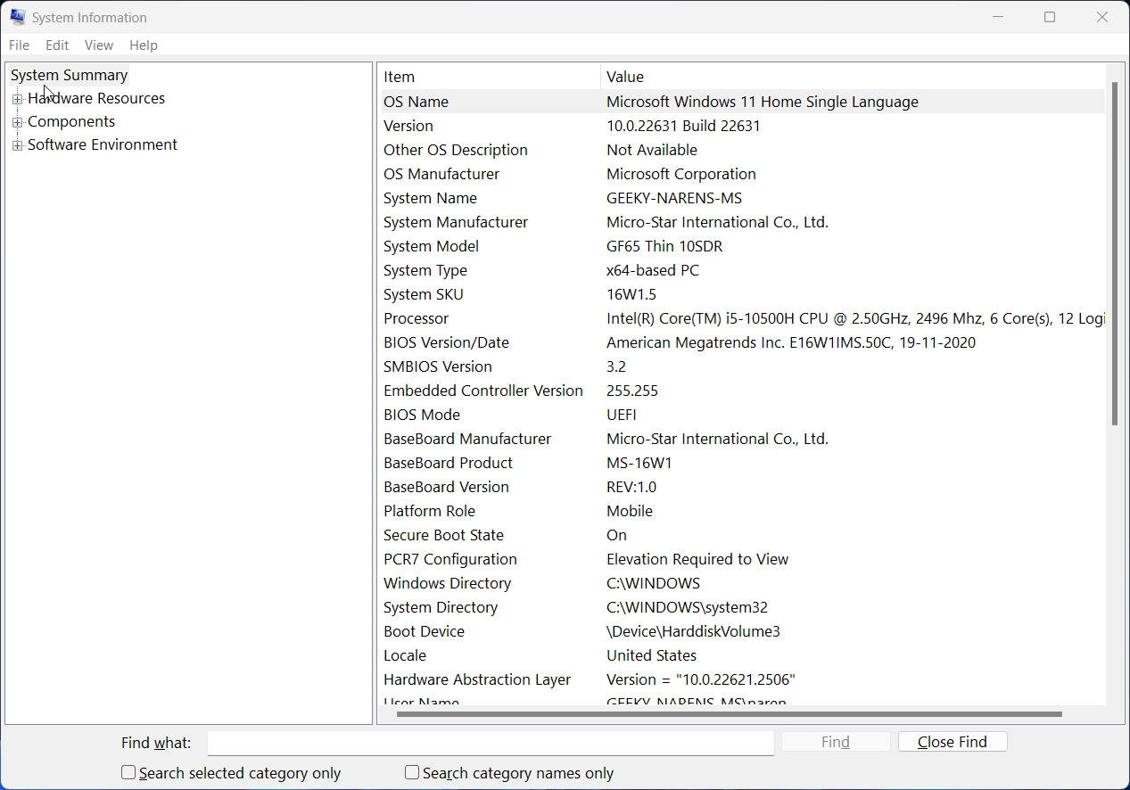
Task: Select the Hardware Abstraction Layer row
Action: [x=743, y=679]
